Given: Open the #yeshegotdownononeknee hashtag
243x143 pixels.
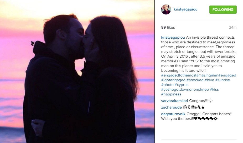Looking at the screenshot, I should (185, 89).
